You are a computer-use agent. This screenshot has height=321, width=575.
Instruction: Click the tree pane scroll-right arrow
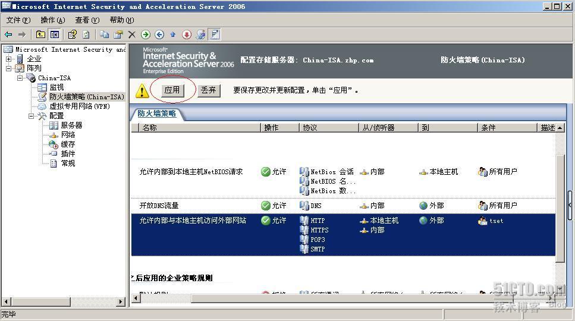[121, 302]
